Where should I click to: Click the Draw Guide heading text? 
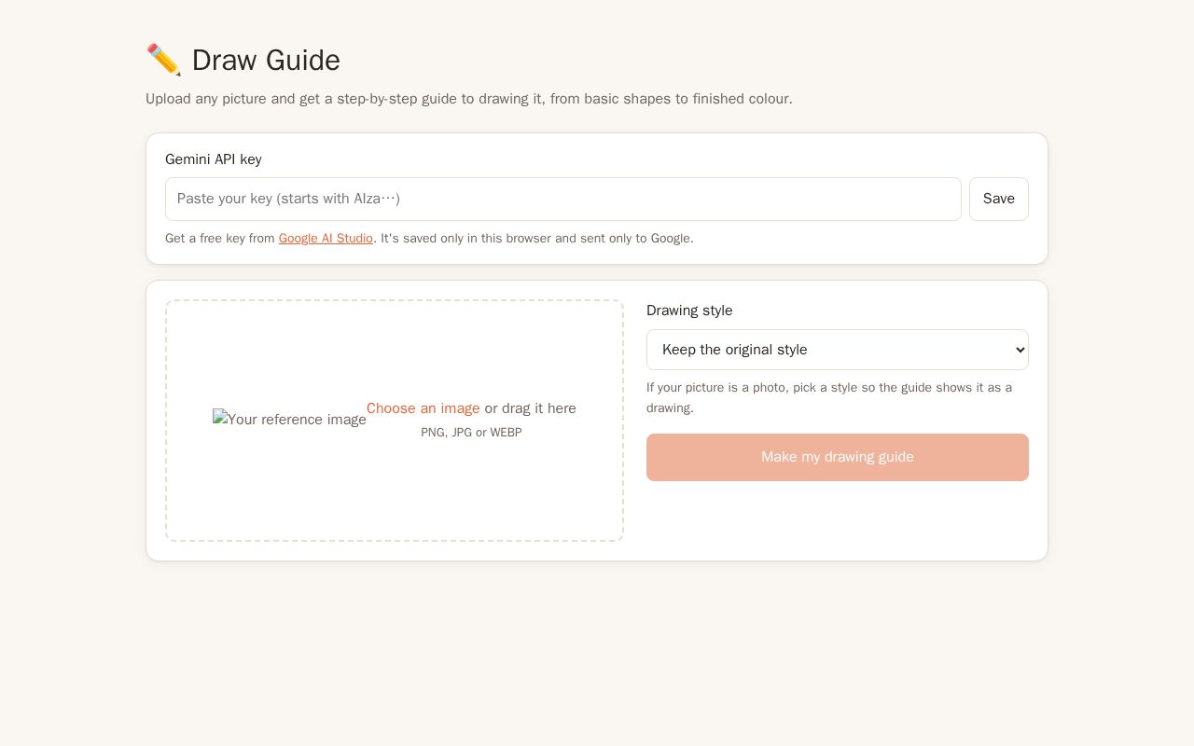click(266, 60)
